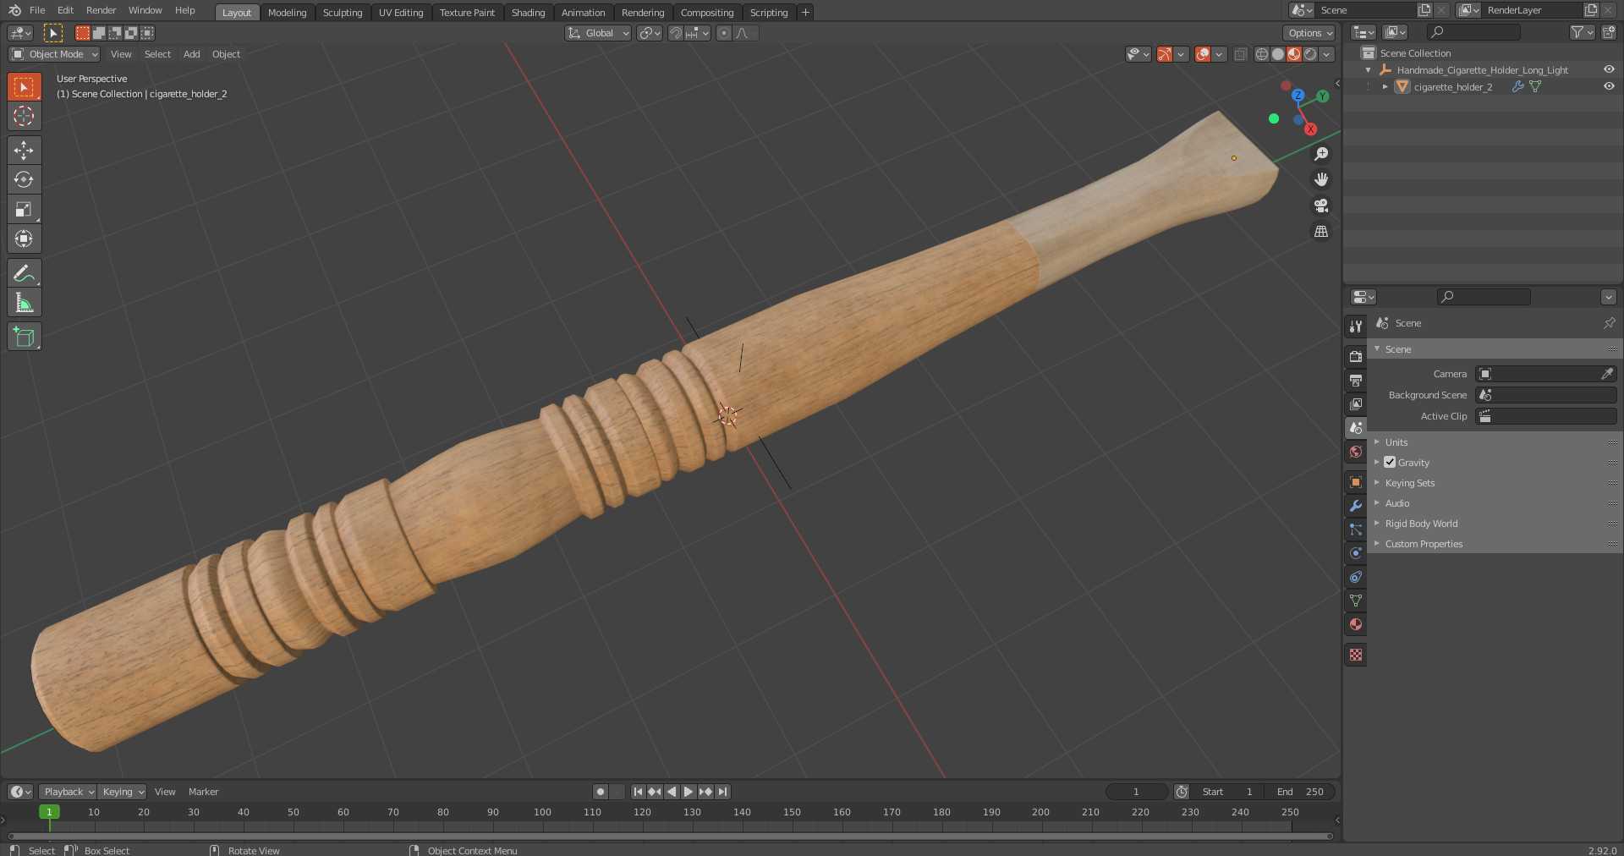Open the Options dropdown
This screenshot has height=856, width=1624.
point(1309,33)
